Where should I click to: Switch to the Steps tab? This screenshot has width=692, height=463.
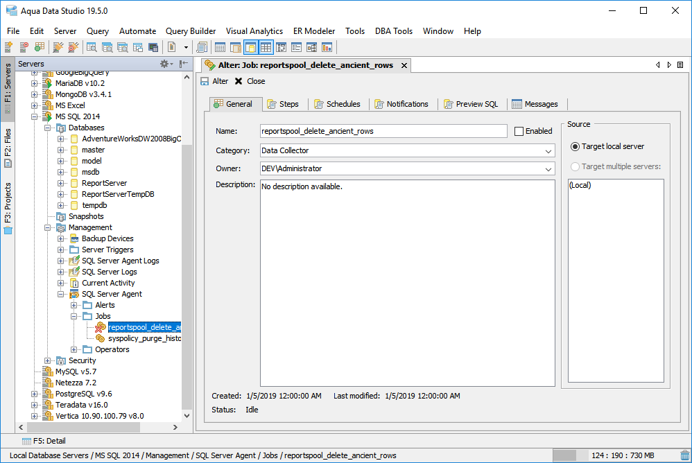[284, 104]
